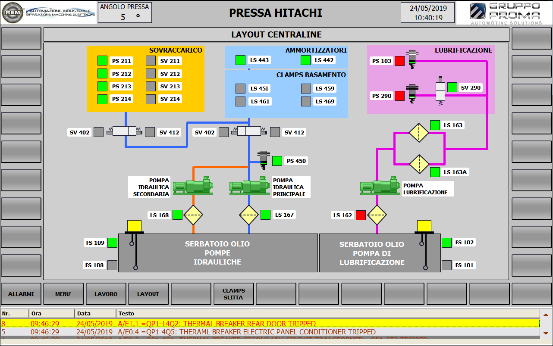Go to the LAVORO screen

tap(106, 294)
